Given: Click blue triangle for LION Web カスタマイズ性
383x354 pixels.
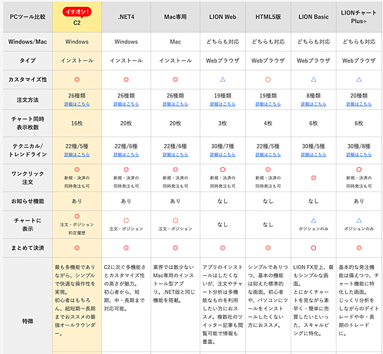Looking at the screenshot, I should [x=222, y=79].
